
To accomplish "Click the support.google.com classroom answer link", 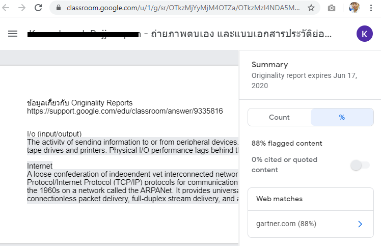I will (125, 111).
